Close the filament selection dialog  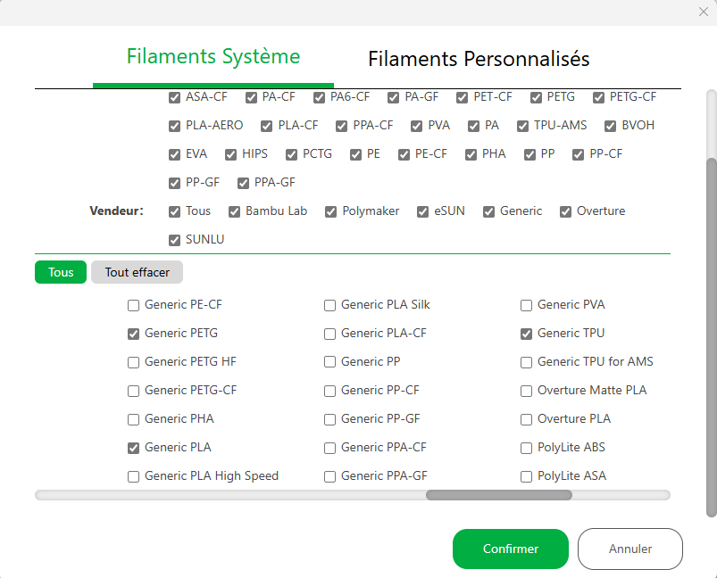pyautogui.click(x=703, y=12)
